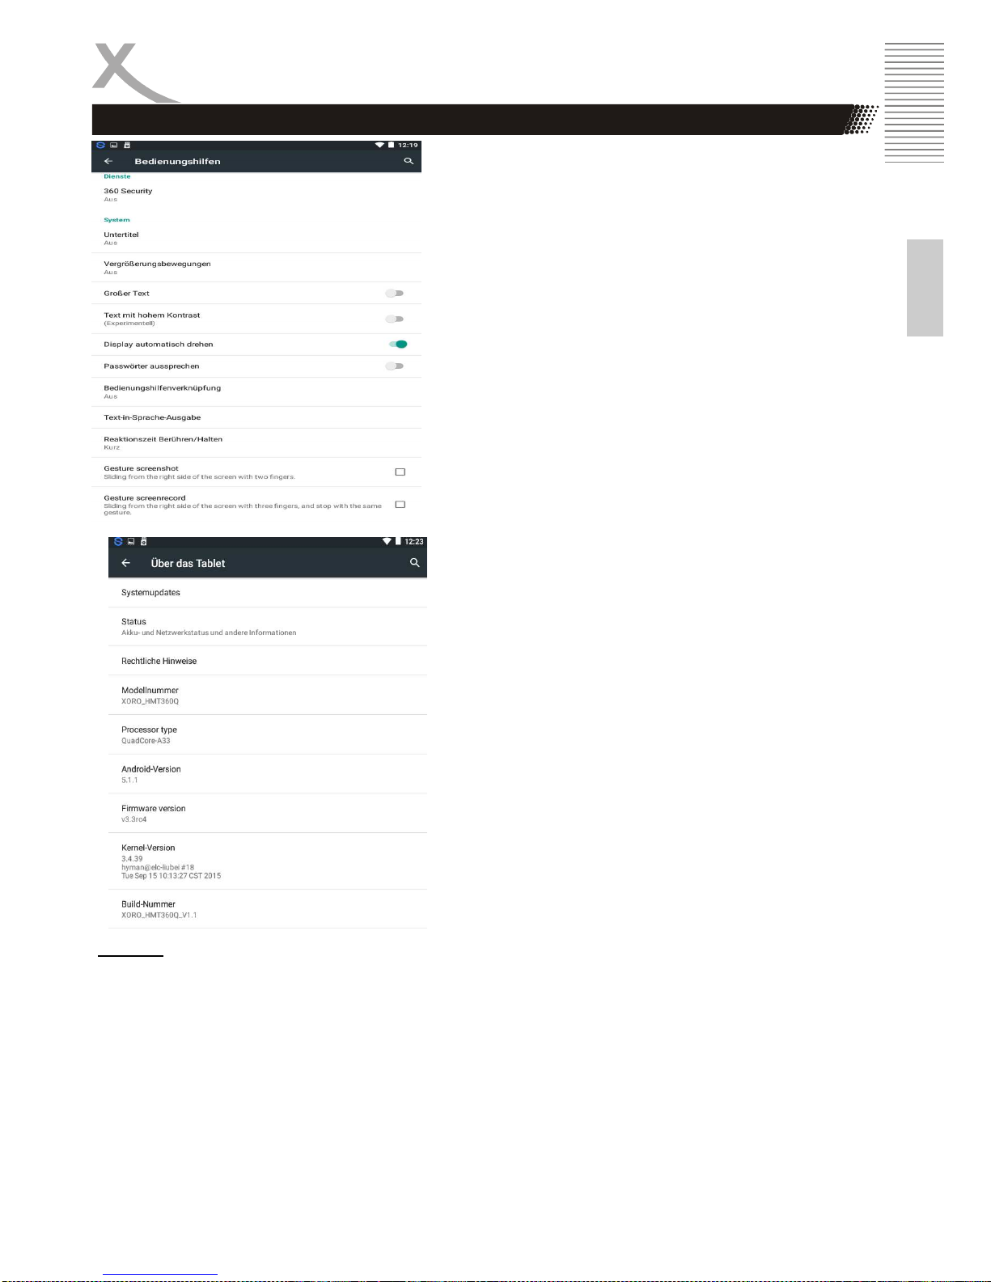Open Vergrößerungsbewegungen setting
Image resolution: width=991 pixels, height=1282 pixels.
(x=256, y=267)
